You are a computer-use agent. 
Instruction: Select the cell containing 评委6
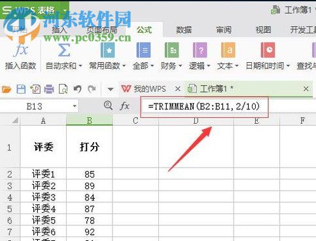pos(43,232)
